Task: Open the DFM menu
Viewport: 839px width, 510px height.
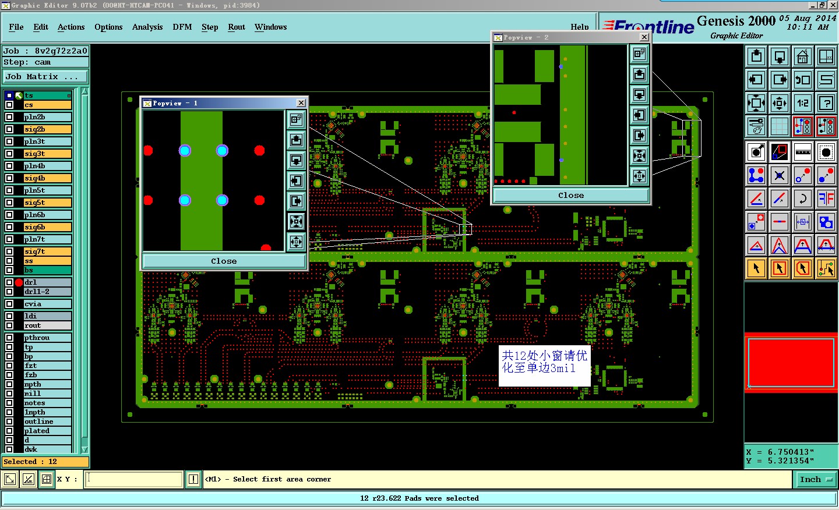Action: pyautogui.click(x=182, y=27)
